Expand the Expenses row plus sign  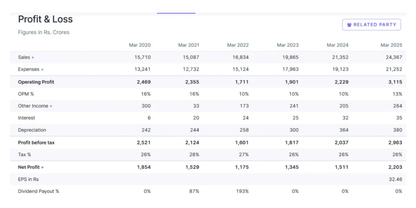click(42, 69)
